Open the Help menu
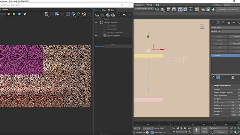Viewport: 240px width, 135px height. pyautogui.click(x=157, y=5)
